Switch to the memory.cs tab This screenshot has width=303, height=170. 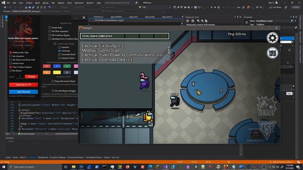pos(98,17)
